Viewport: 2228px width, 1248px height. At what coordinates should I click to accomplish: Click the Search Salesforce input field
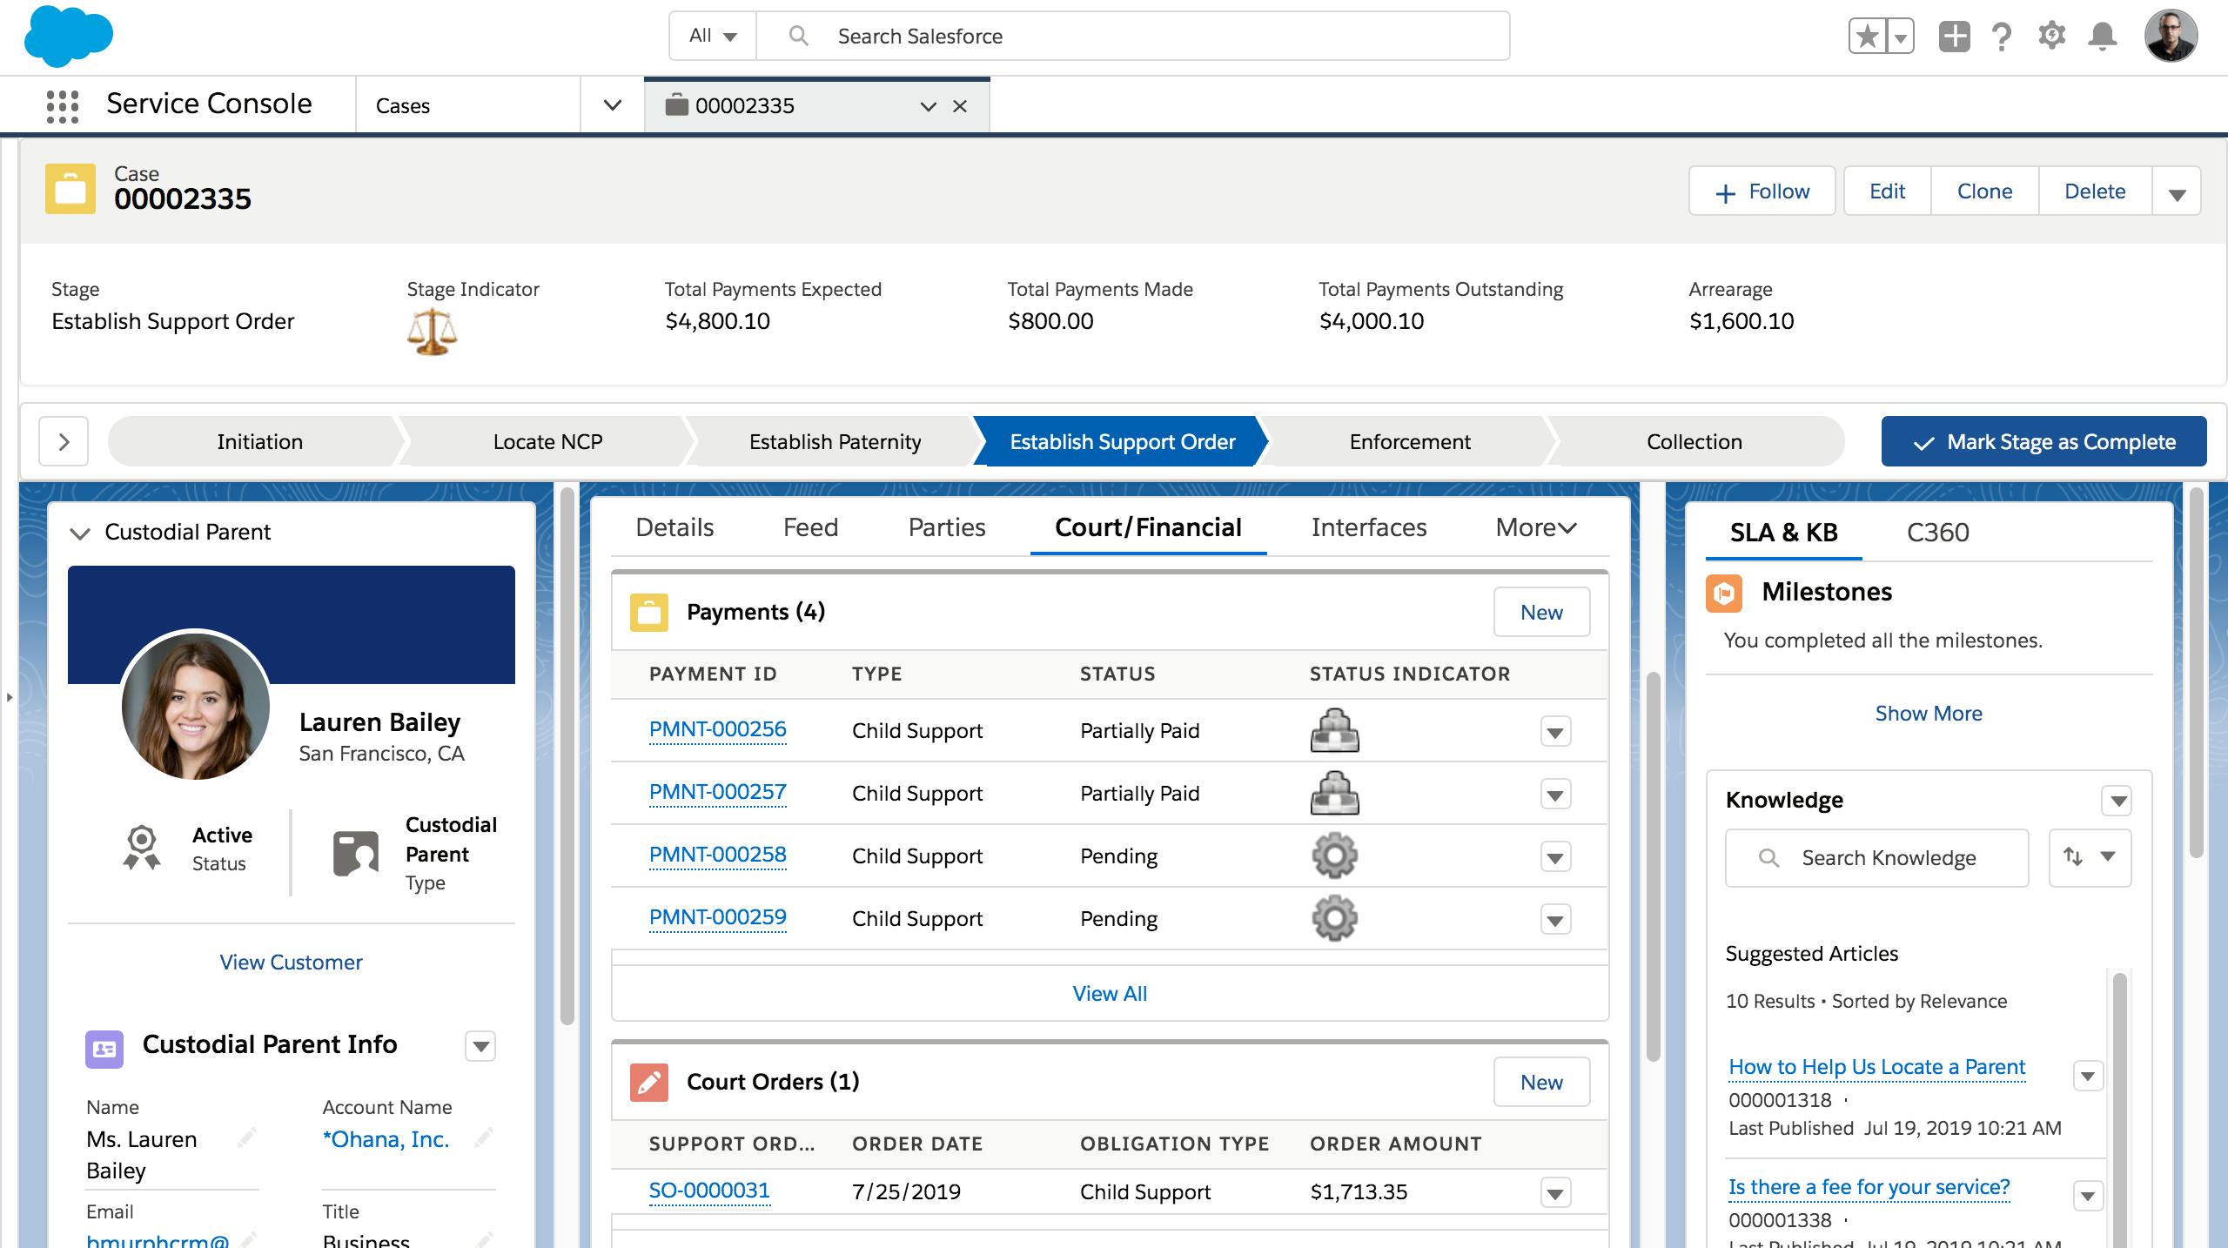coord(1133,36)
